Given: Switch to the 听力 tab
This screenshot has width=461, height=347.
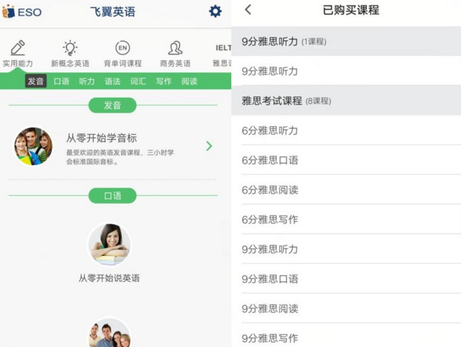Looking at the screenshot, I should coord(87,81).
